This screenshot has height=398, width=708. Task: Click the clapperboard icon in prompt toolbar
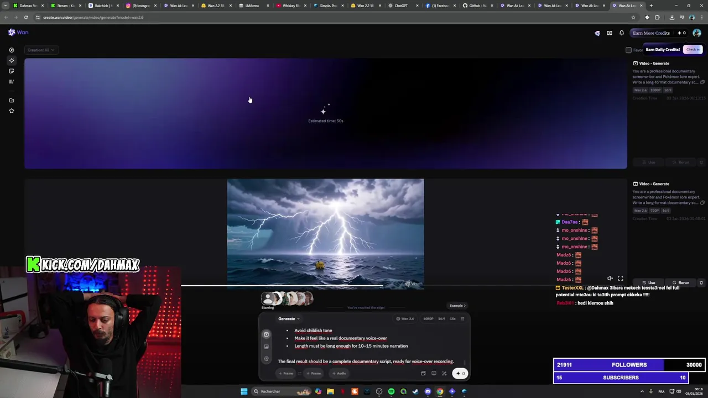pyautogui.click(x=423, y=373)
